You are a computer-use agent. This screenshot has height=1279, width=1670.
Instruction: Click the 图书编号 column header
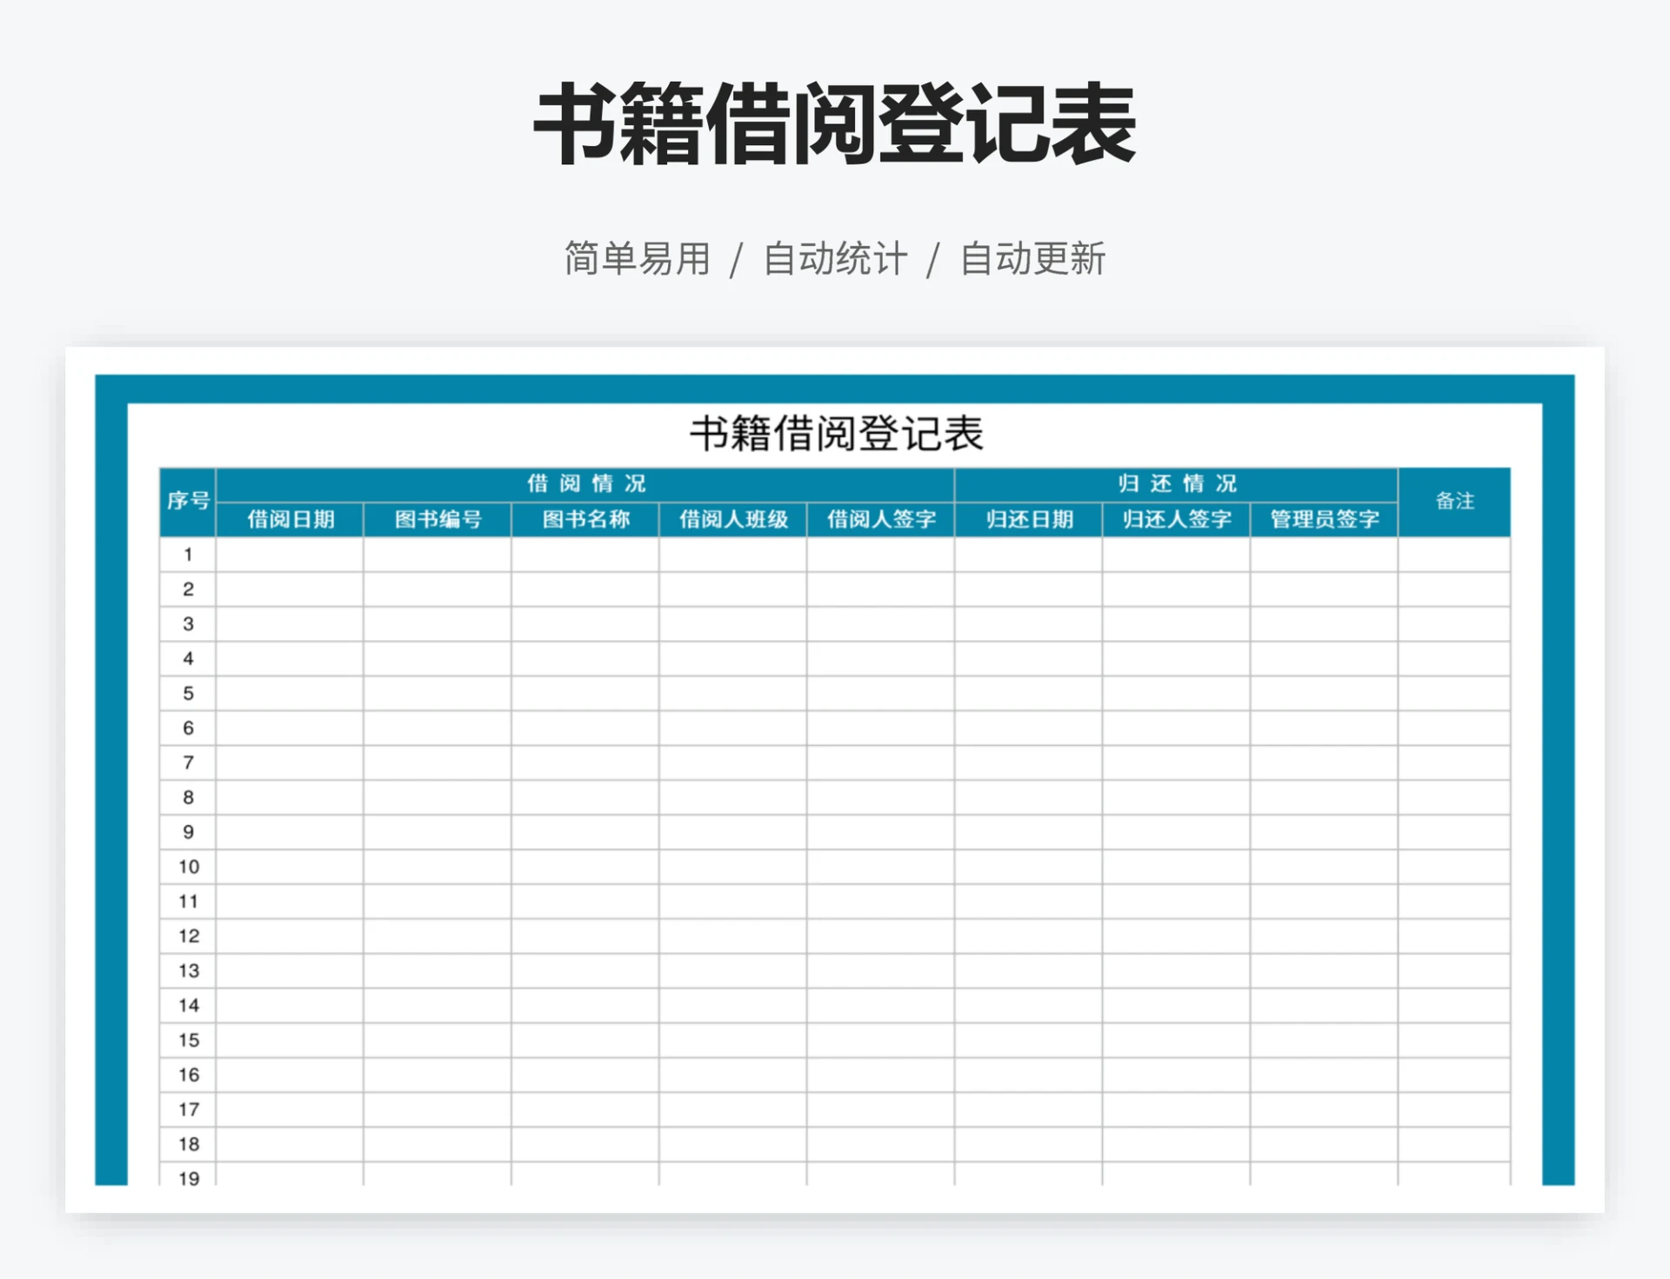[440, 521]
